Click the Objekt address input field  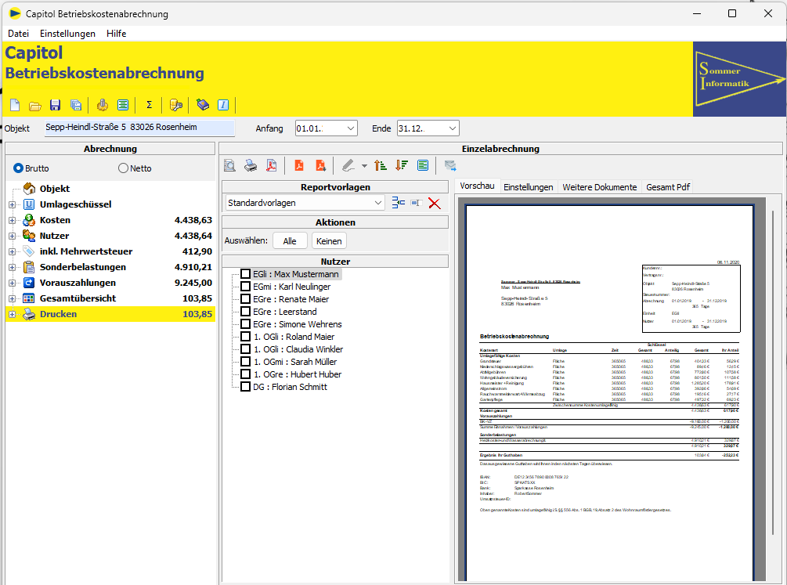coord(139,128)
